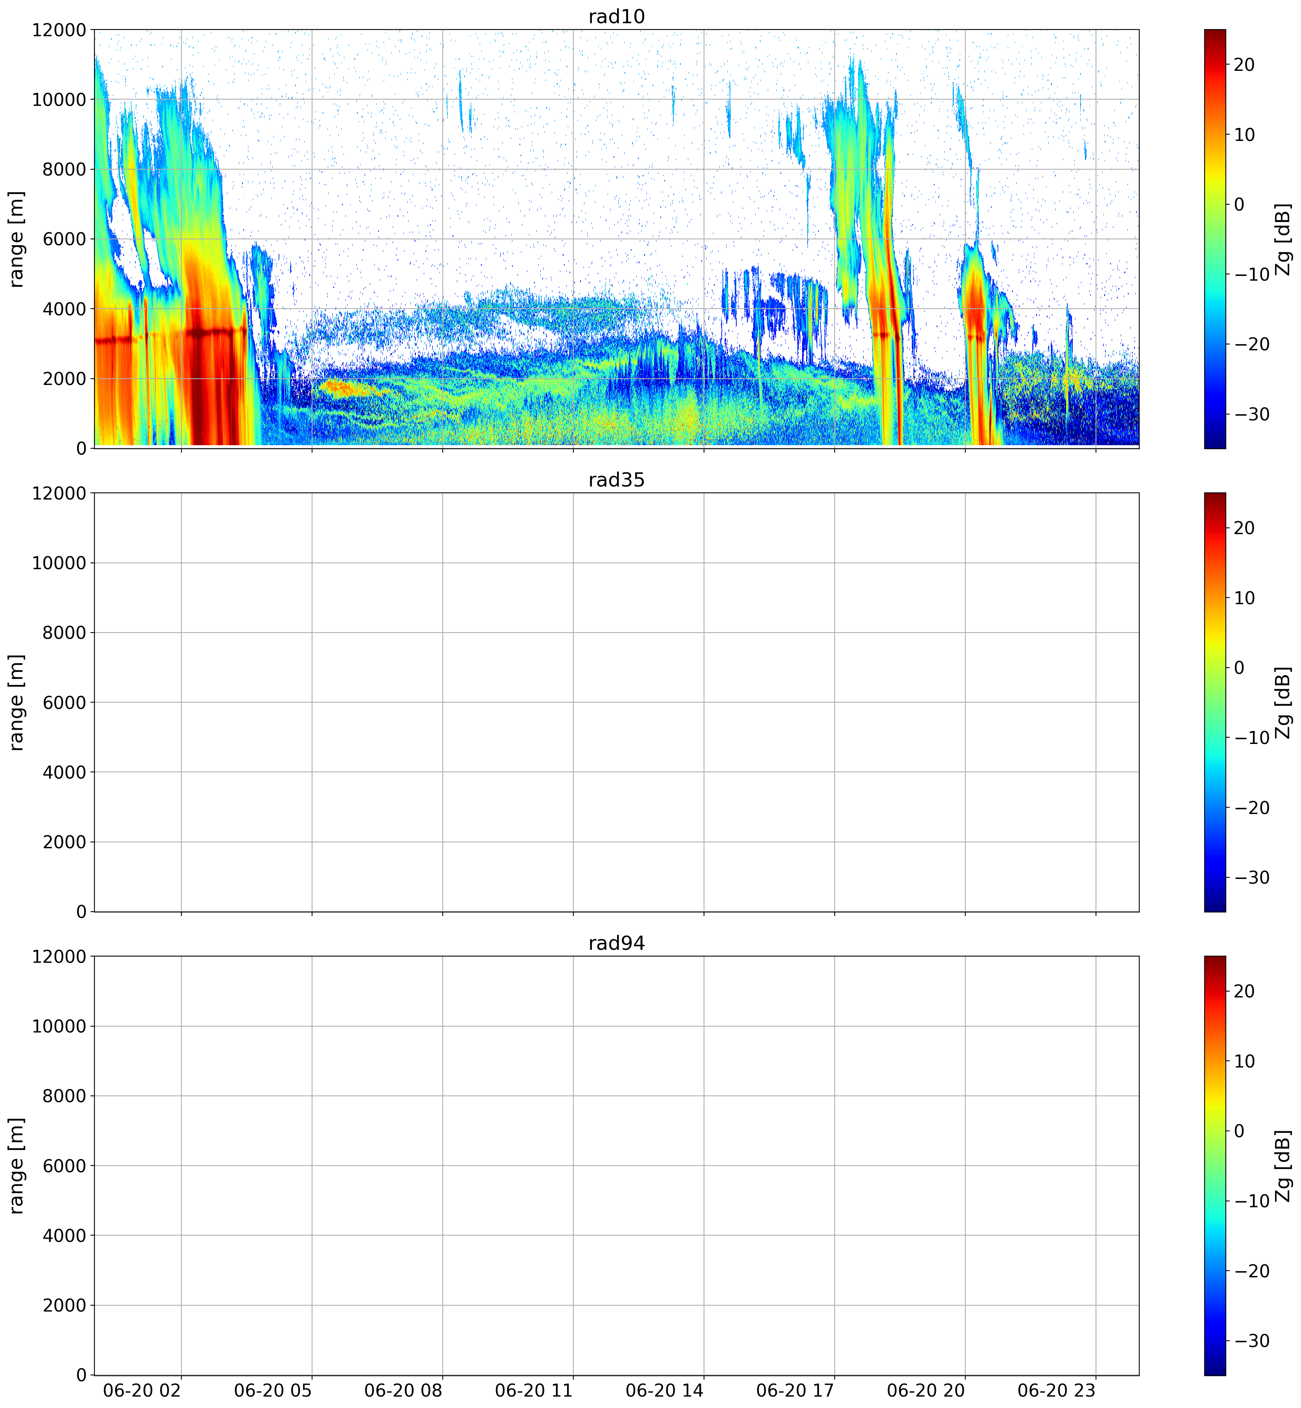Click x-axis label 06-20 05
This screenshot has height=1408, width=1301.
pyautogui.click(x=272, y=1391)
